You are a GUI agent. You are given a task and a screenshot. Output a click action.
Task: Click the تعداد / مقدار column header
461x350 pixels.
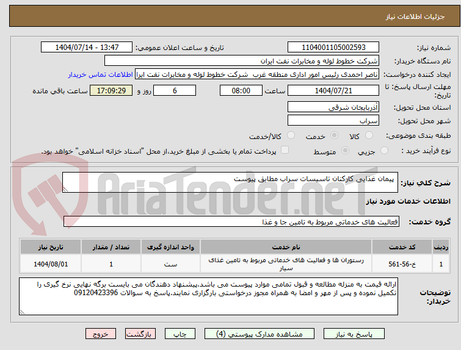click(x=111, y=247)
